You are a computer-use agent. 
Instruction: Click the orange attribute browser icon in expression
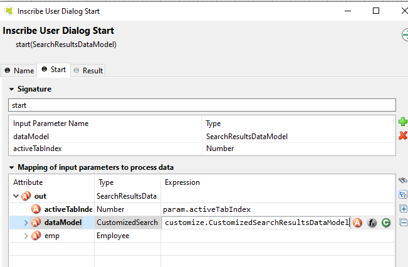pos(357,223)
